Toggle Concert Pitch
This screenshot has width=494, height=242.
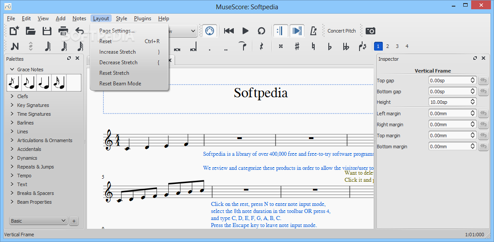pyautogui.click(x=341, y=31)
